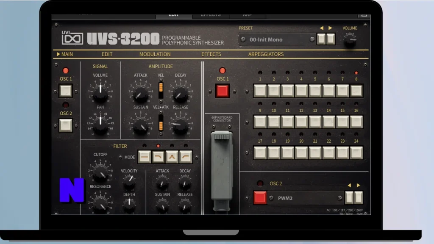
Task: Click the filter envelope ATTACK knob
Action: 162,181
